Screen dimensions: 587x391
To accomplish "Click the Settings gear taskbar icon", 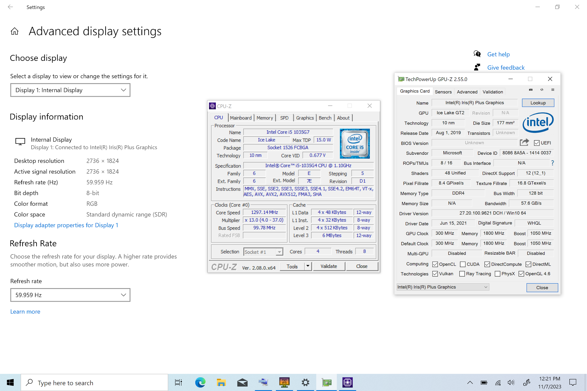I will [x=305, y=382].
